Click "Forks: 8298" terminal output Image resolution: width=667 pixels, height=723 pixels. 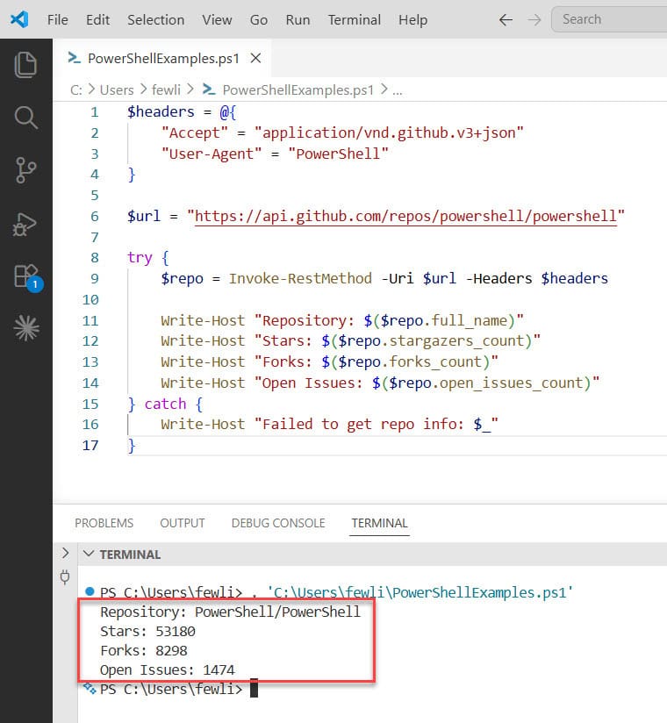click(x=143, y=650)
